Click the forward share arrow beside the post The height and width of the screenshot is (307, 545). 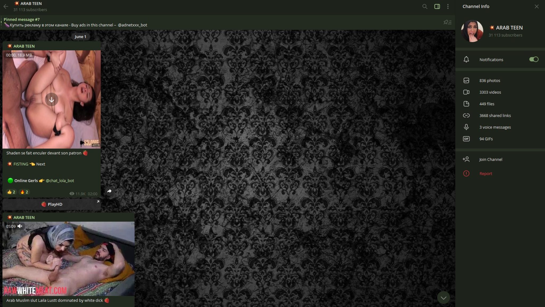(109, 191)
